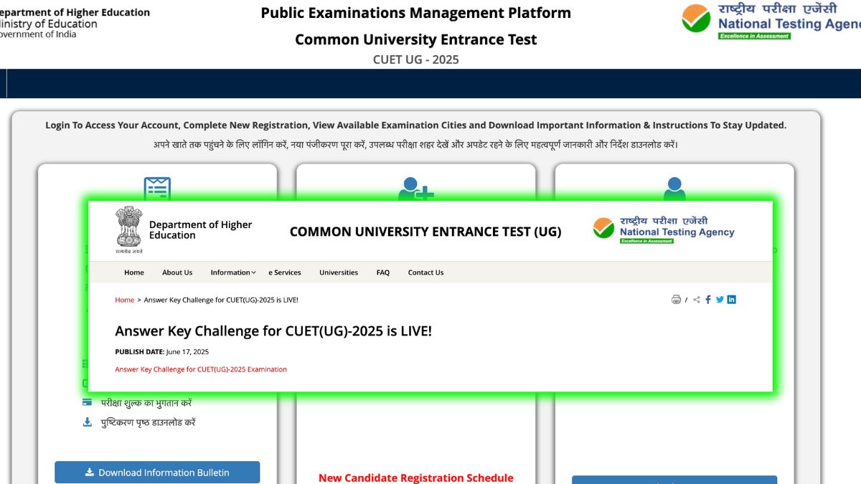Click the Public Examinations Management Platform title
861x484 pixels.
click(x=416, y=13)
